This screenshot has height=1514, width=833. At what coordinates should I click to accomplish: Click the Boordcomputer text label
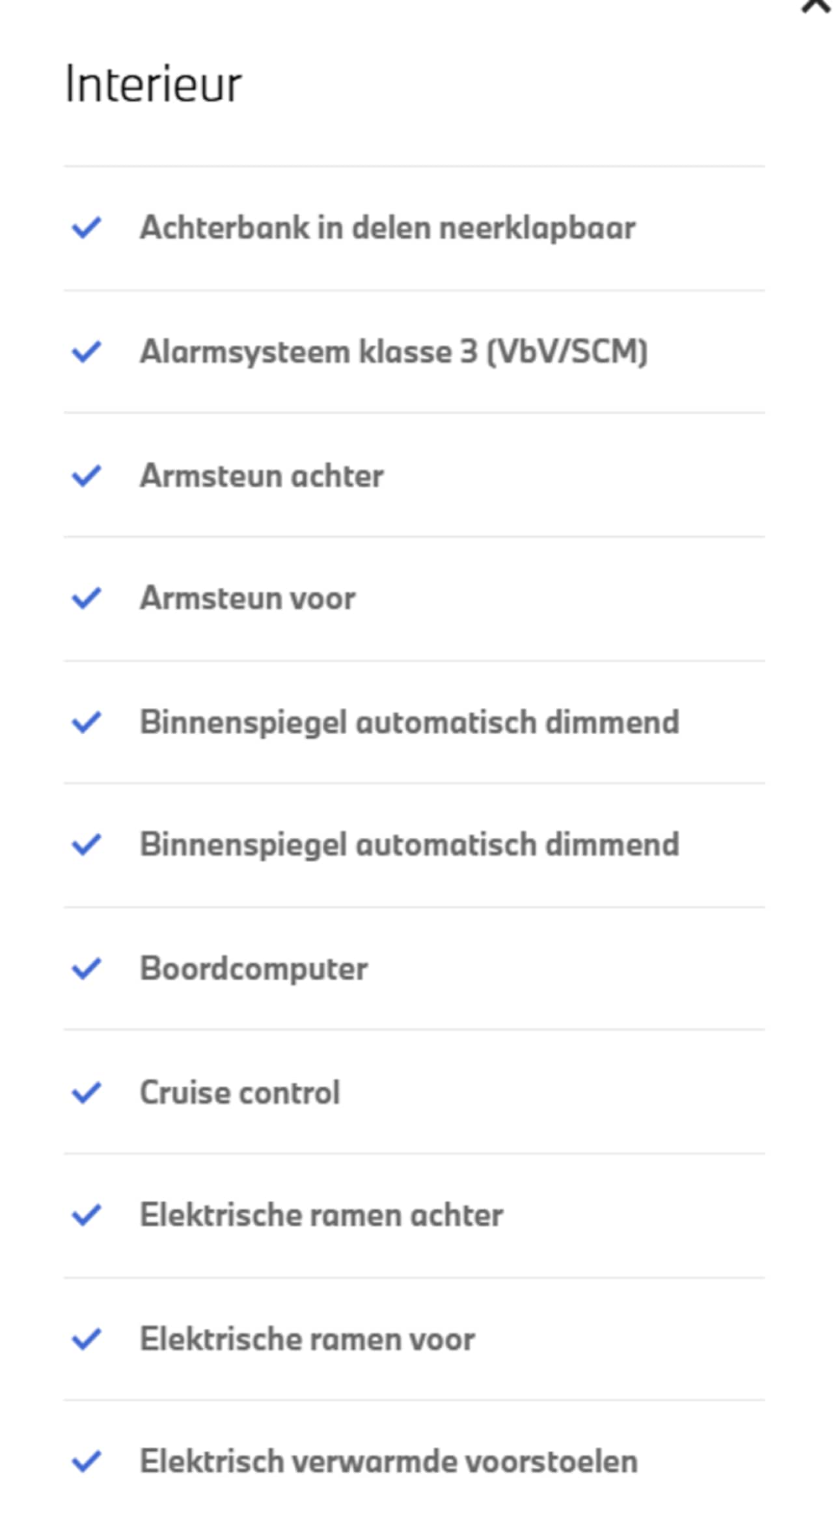pyautogui.click(x=254, y=968)
